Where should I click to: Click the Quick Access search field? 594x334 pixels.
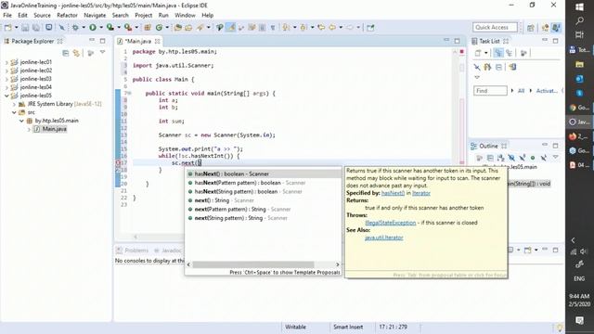495,27
